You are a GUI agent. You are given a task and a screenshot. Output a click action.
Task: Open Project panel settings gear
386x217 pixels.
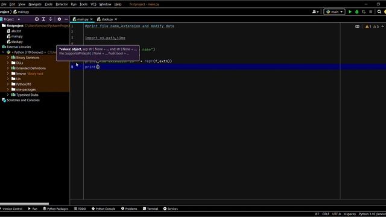59,19
